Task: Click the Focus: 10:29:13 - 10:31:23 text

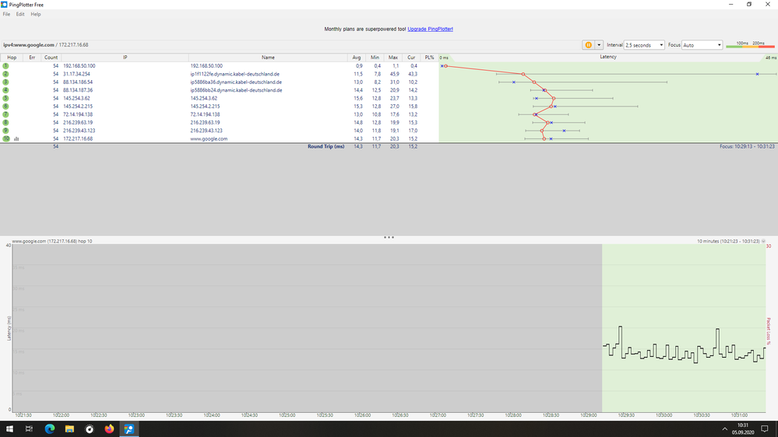Action: pos(747,147)
